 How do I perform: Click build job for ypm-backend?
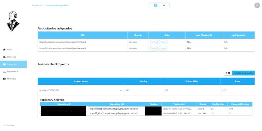[x=154, y=48]
